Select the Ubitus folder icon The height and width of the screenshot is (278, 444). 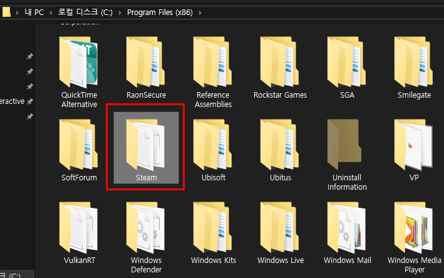point(280,145)
